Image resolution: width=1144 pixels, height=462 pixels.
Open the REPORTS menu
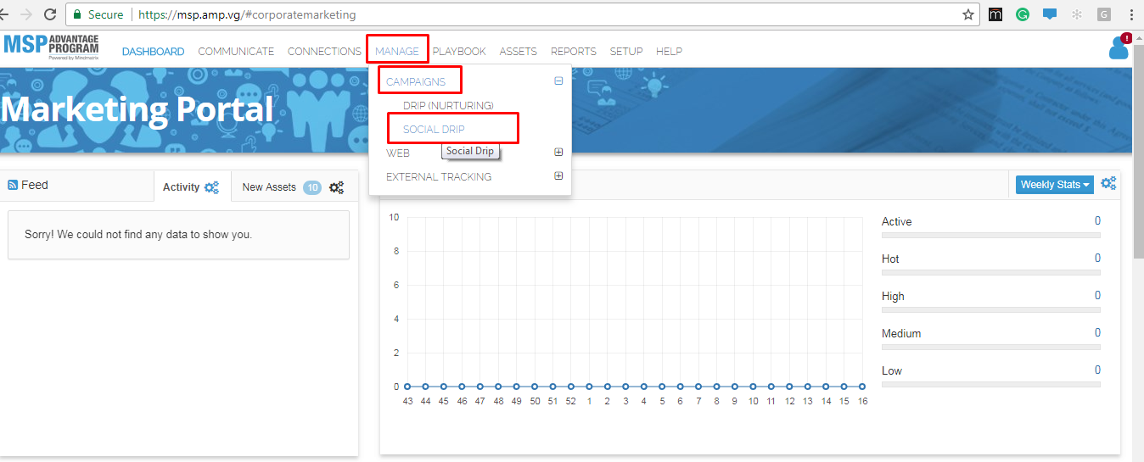point(574,52)
